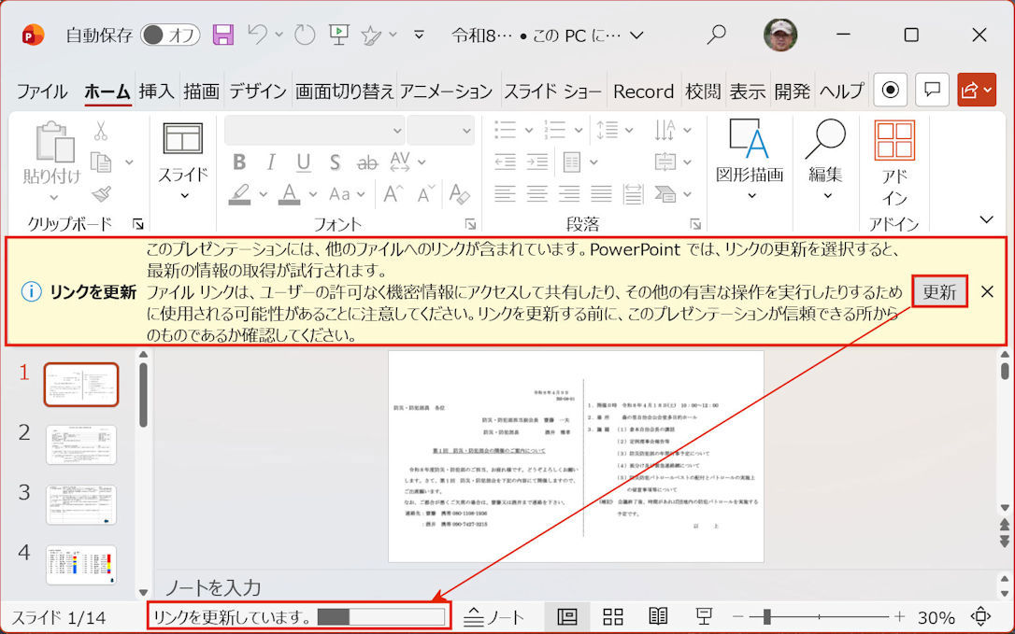Click the notes input area
1015x634 pixels.
576,587
